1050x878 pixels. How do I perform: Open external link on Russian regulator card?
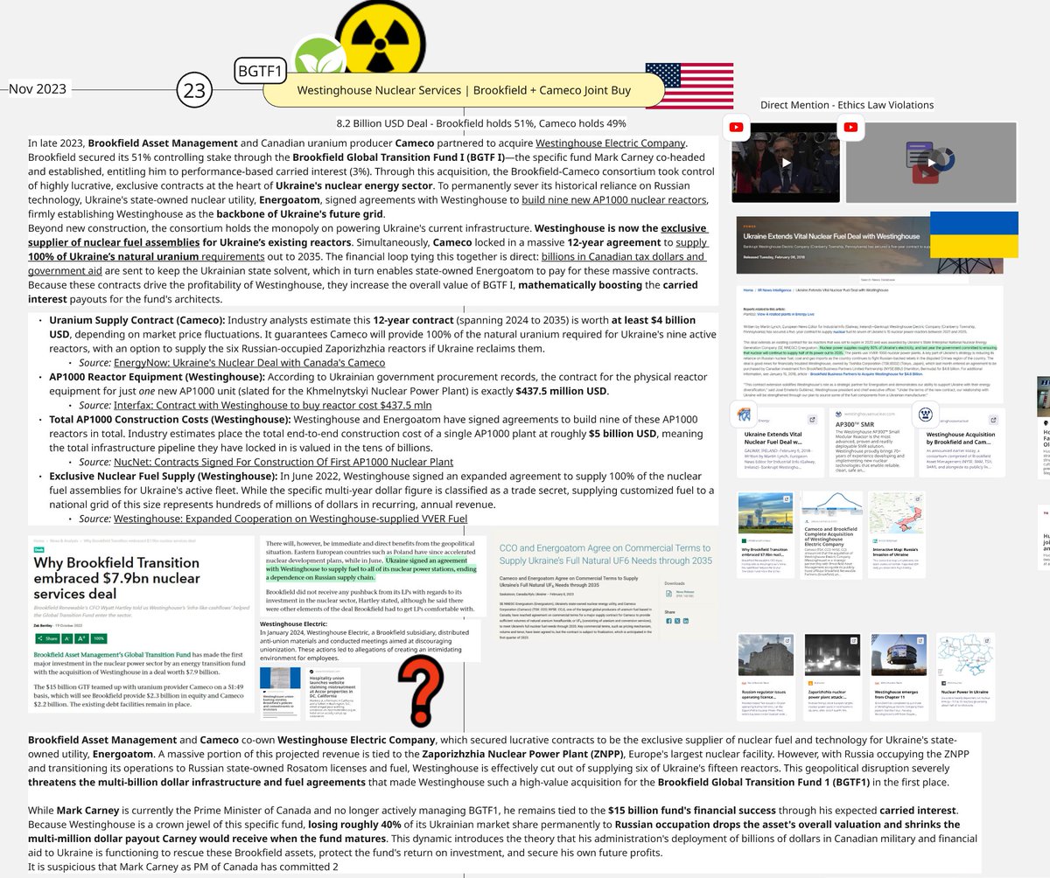point(787,641)
